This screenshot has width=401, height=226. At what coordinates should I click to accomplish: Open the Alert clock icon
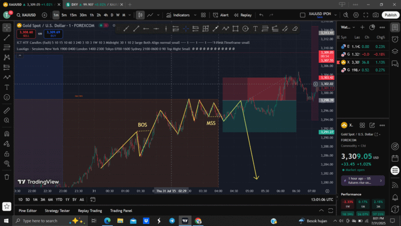[x=221, y=15]
